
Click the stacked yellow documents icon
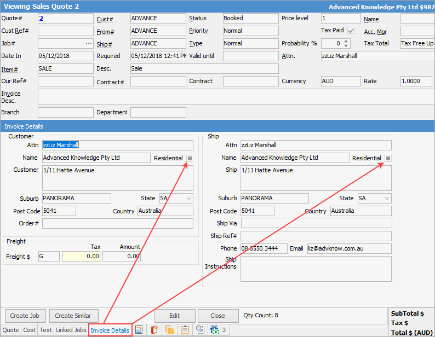pos(170,330)
